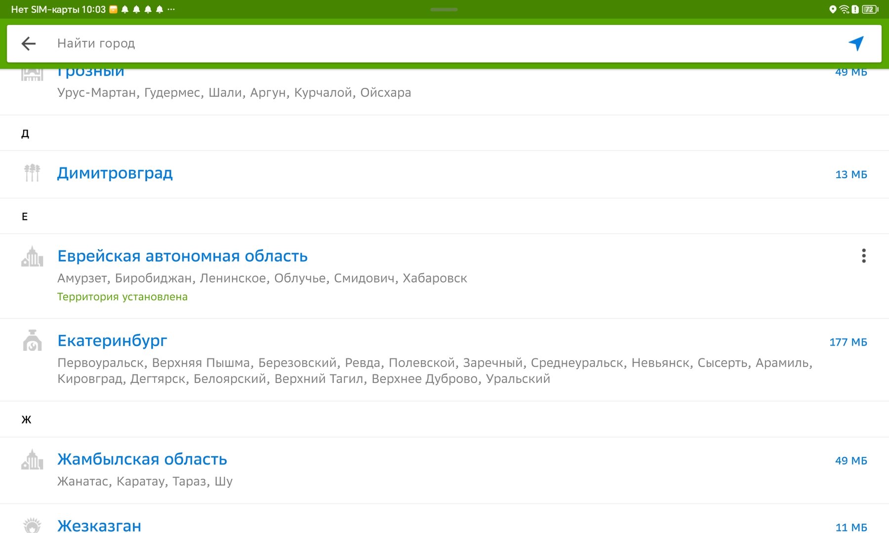
Task: Tap the blue location arrow icon
Action: [856, 43]
